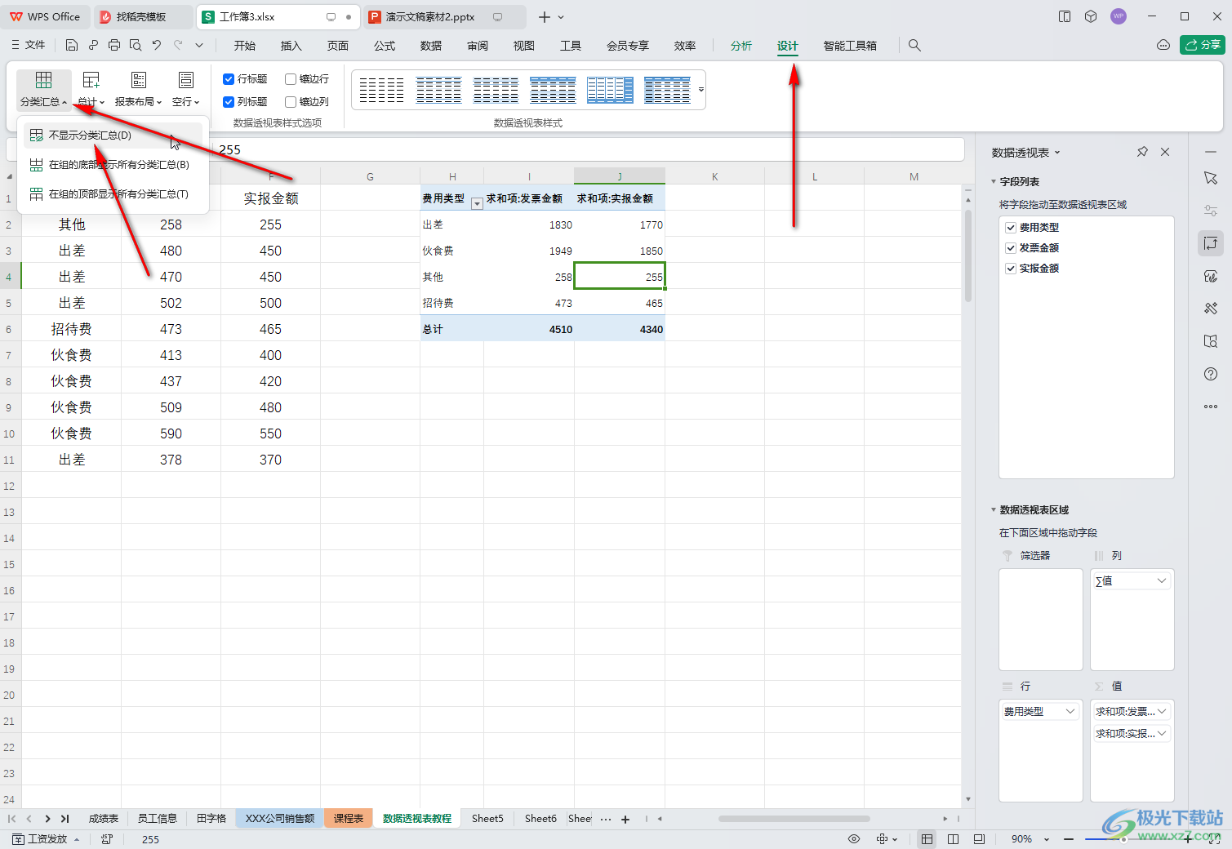Select 在组的底部显示所有分类汇总(B) option
Image resolution: width=1232 pixels, height=849 pixels.
point(113,165)
